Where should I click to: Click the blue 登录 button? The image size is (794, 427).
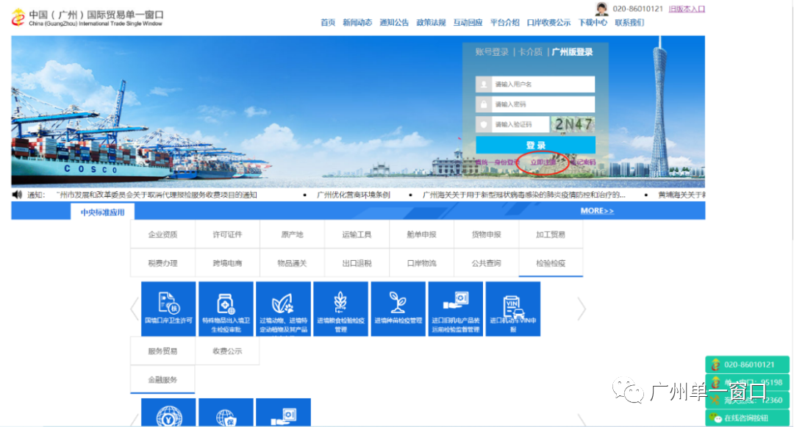[535, 146]
